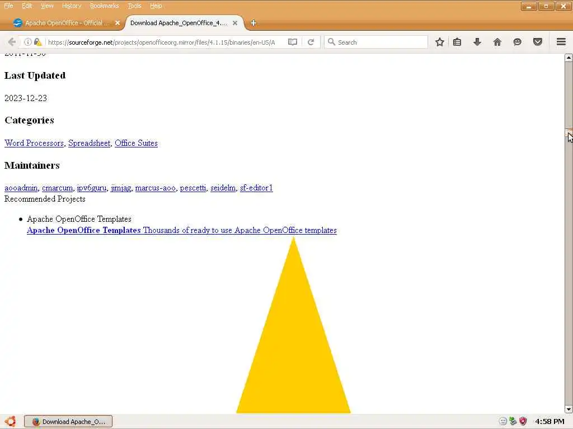This screenshot has width=573, height=429.
Task: Click the Categories heading
Action: [x=29, y=120]
